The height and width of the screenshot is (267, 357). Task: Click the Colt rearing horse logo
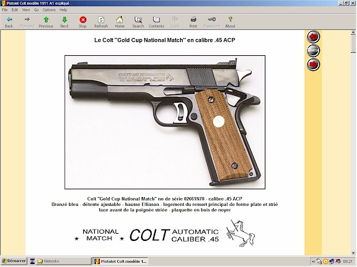(240, 233)
